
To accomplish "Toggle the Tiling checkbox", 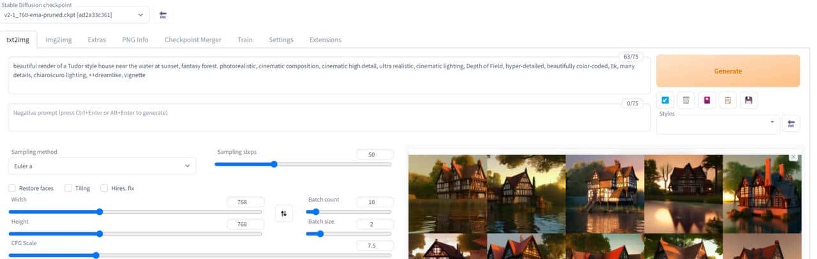I will (x=68, y=188).
